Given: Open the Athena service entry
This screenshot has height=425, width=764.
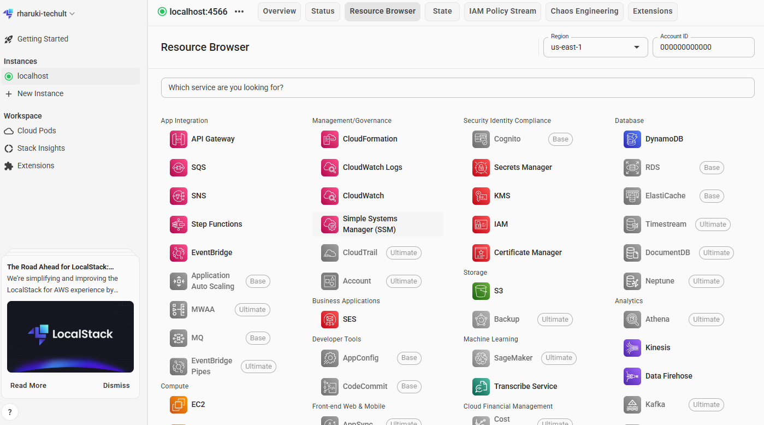Looking at the screenshot, I should coord(657,320).
